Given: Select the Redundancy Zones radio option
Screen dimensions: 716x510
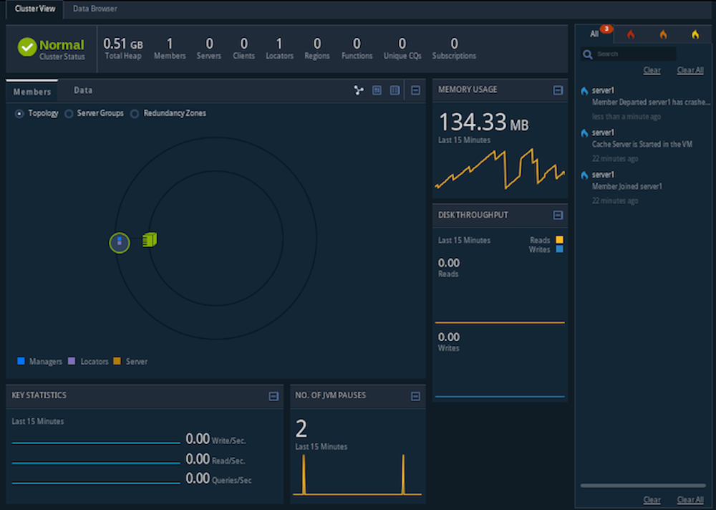Looking at the screenshot, I should (x=135, y=113).
